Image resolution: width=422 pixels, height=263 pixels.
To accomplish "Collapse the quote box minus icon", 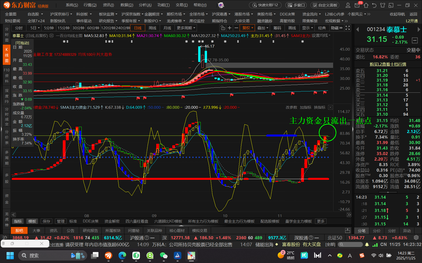I will tap(415, 40).
